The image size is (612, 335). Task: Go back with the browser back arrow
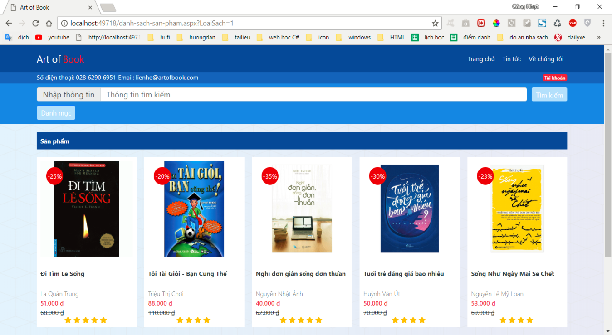(x=9, y=23)
